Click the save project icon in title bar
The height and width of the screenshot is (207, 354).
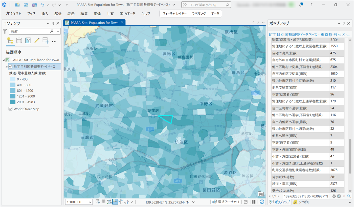(x=34, y=5)
